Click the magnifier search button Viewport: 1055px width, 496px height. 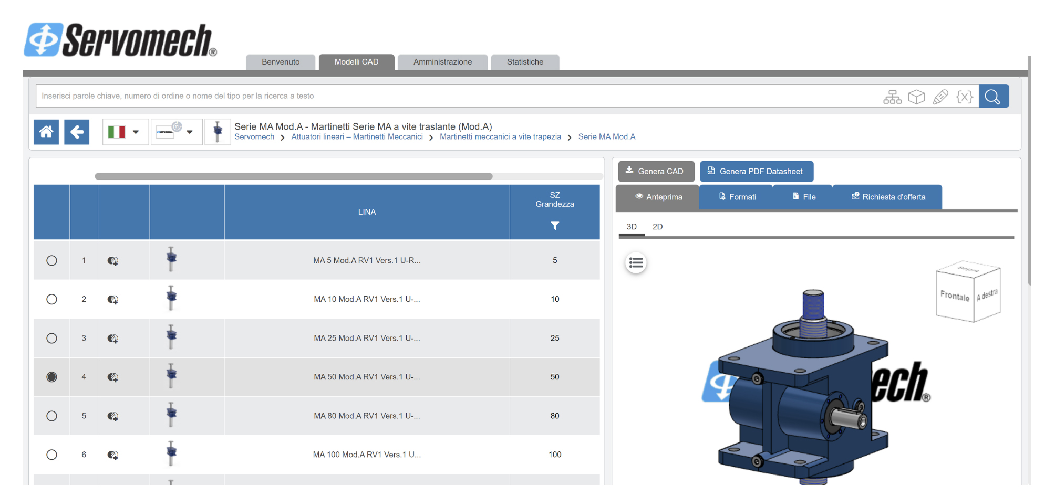(993, 96)
